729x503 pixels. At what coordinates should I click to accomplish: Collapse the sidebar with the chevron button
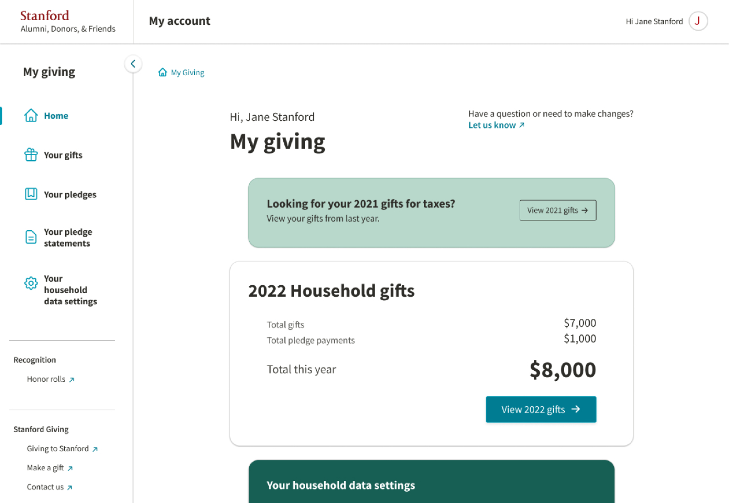133,64
